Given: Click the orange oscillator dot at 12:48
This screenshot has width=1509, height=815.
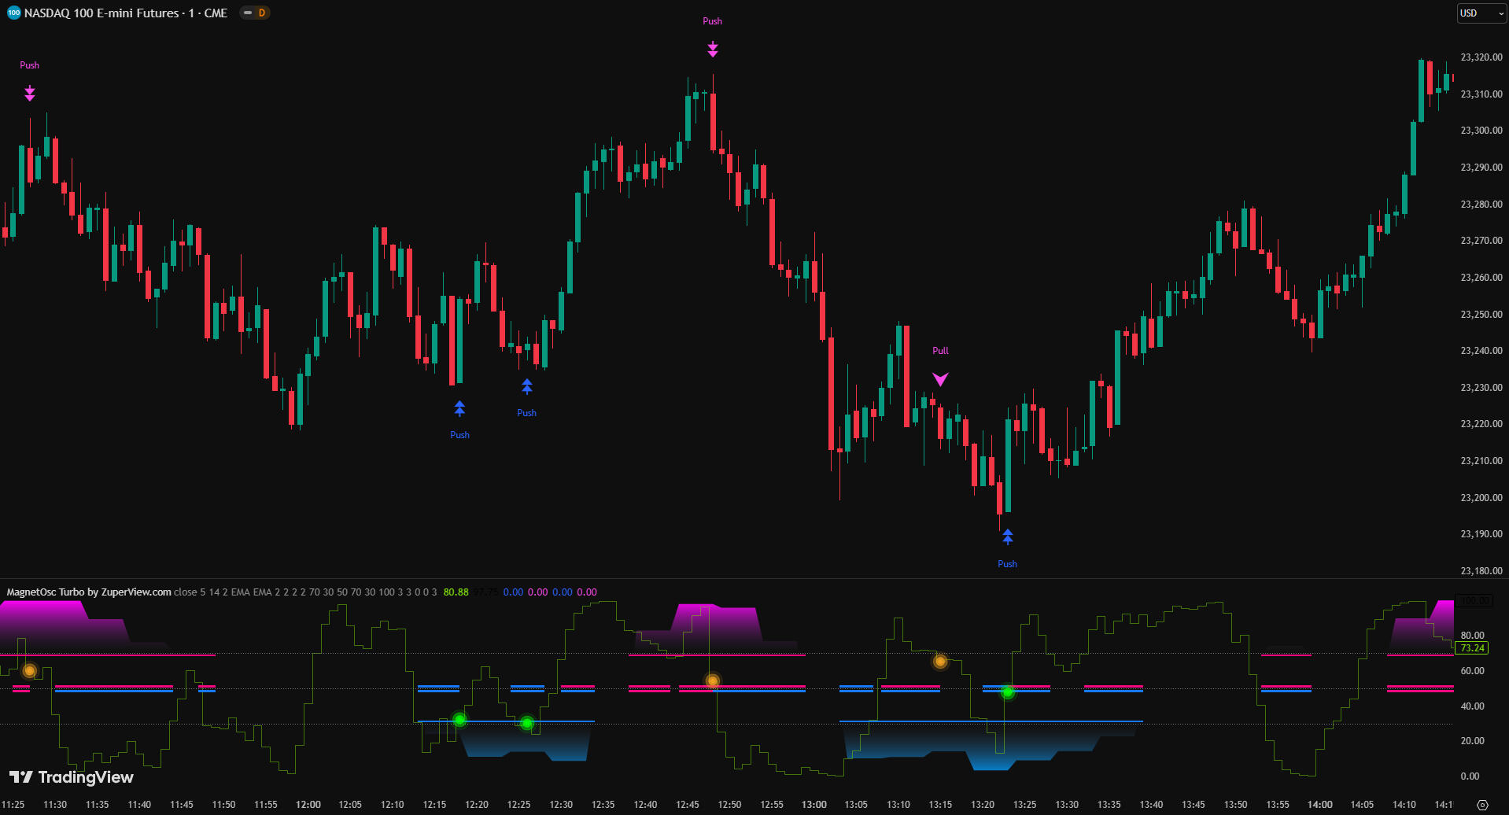Looking at the screenshot, I should 712,680.
